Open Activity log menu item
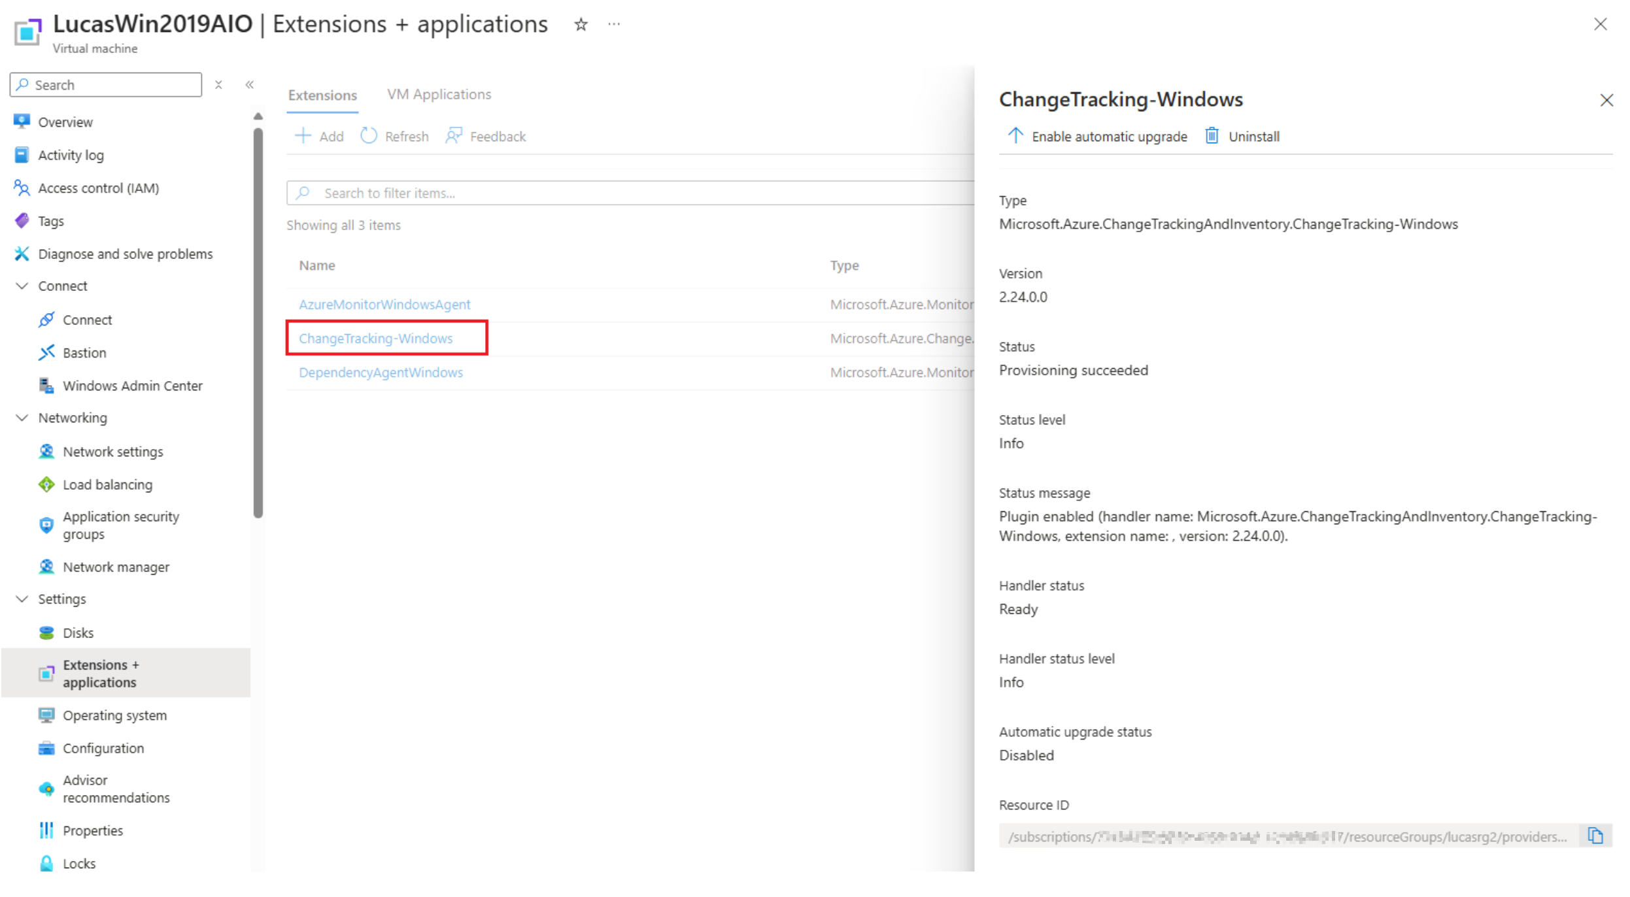Screen dimensions: 1630x897 click(71, 155)
